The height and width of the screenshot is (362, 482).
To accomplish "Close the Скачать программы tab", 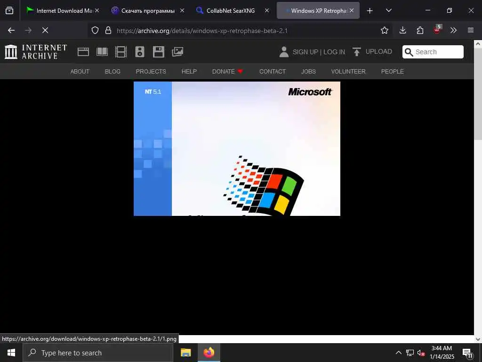I will 182,10.
